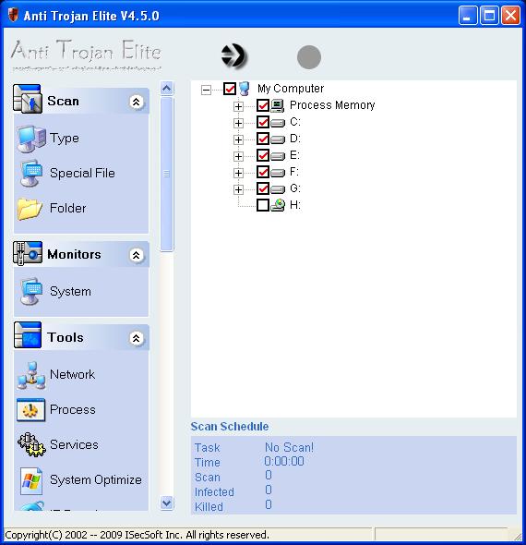Uncheck the D: drive checkbox
The height and width of the screenshot is (545, 526).
click(x=263, y=139)
